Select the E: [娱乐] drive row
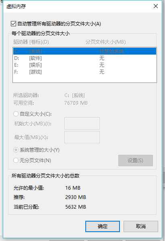Viewport: 165px width, 241px height. pos(85,65)
